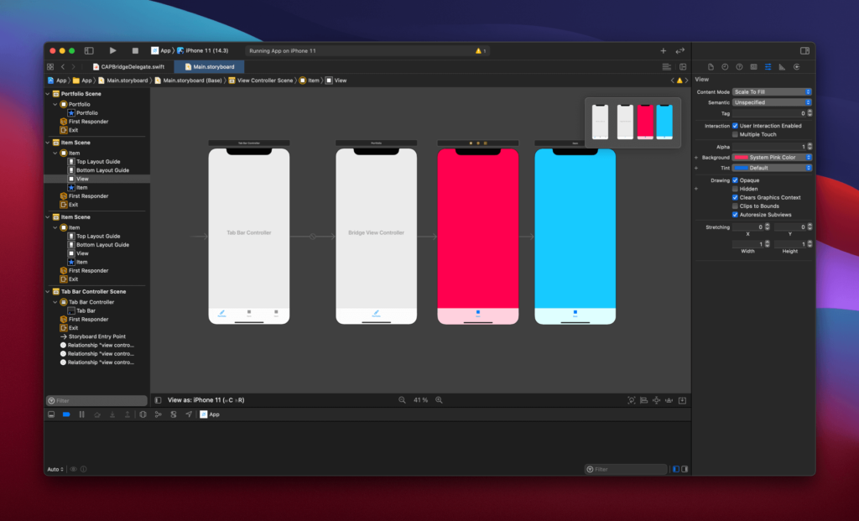Open the Content Mode dropdown

pyautogui.click(x=772, y=91)
